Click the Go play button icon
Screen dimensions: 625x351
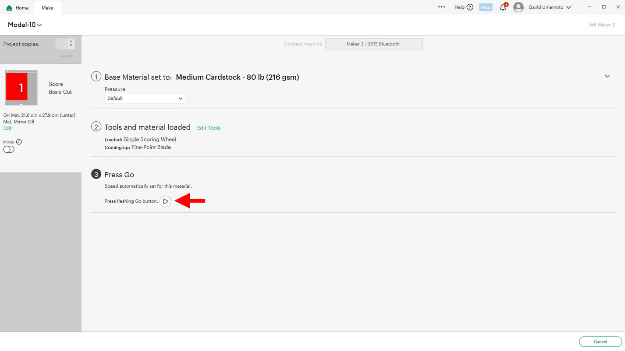[x=165, y=201]
